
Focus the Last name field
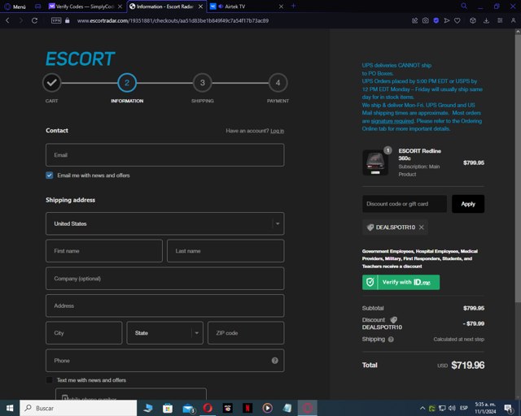click(x=225, y=251)
